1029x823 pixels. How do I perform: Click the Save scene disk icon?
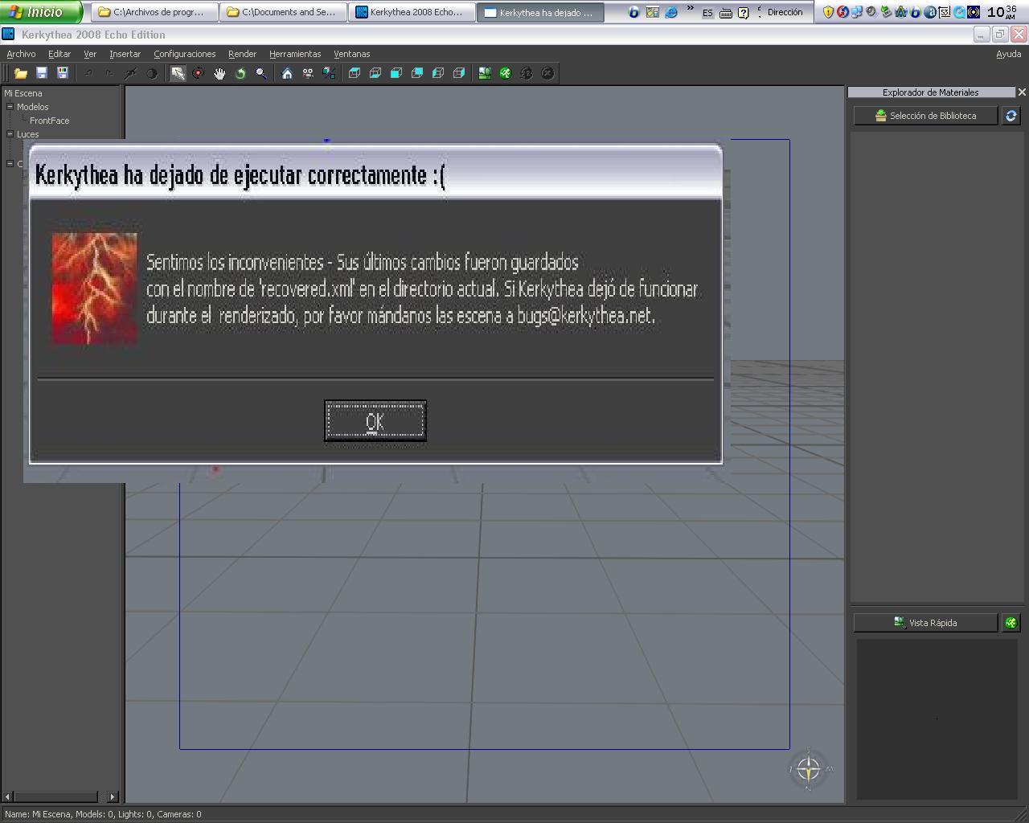coord(42,73)
